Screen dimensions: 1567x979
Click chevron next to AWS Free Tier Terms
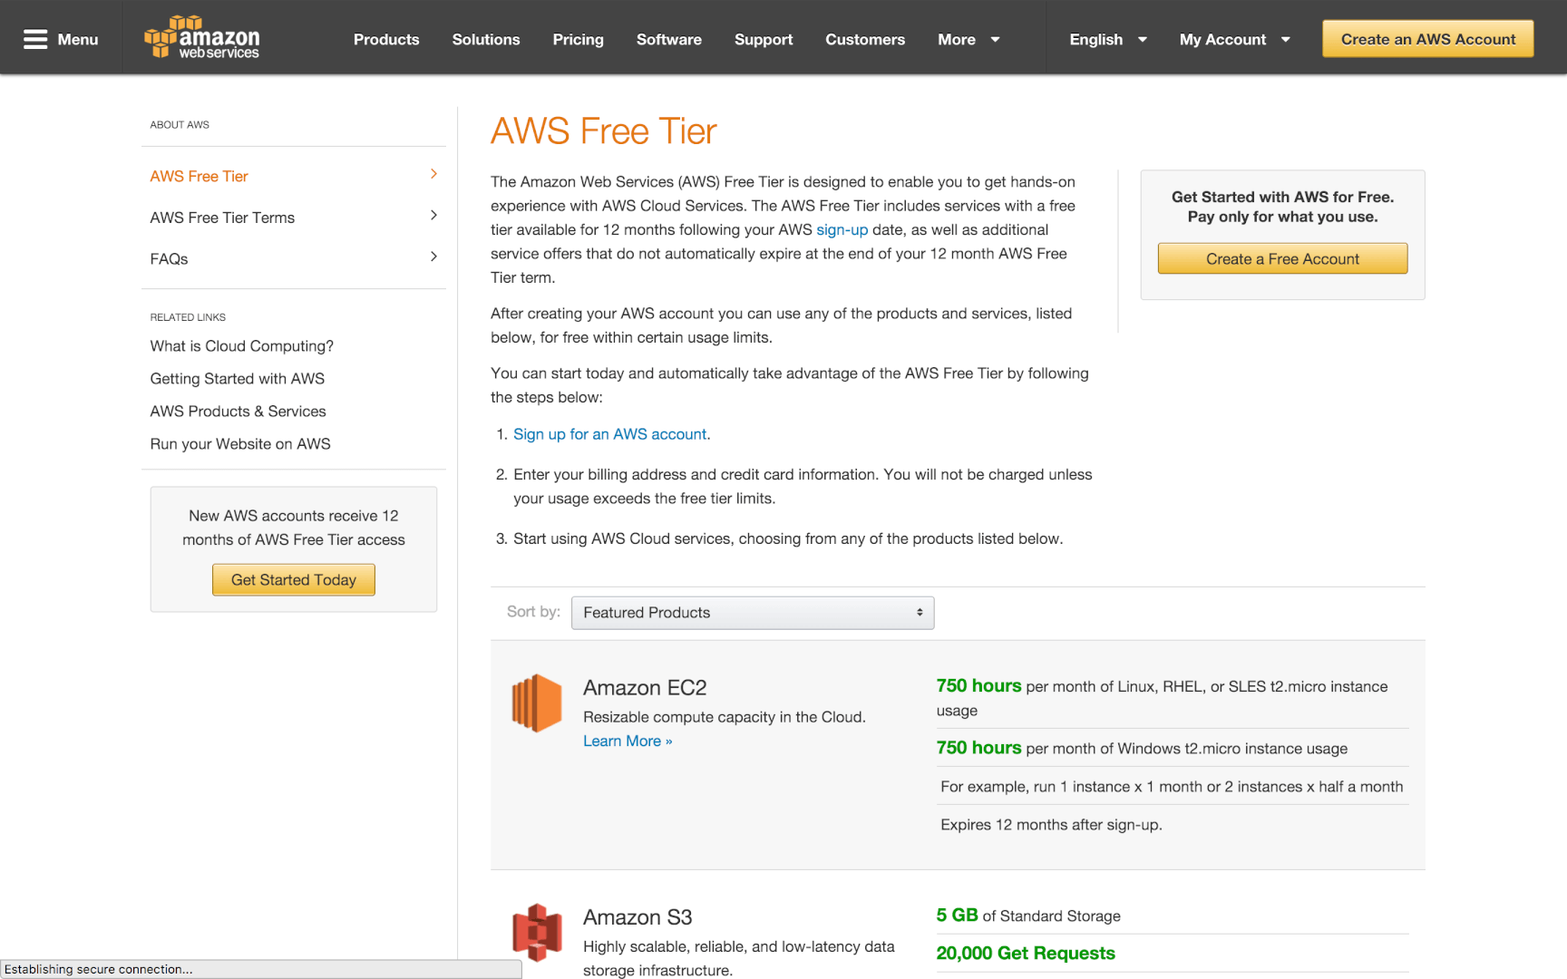[x=433, y=216]
